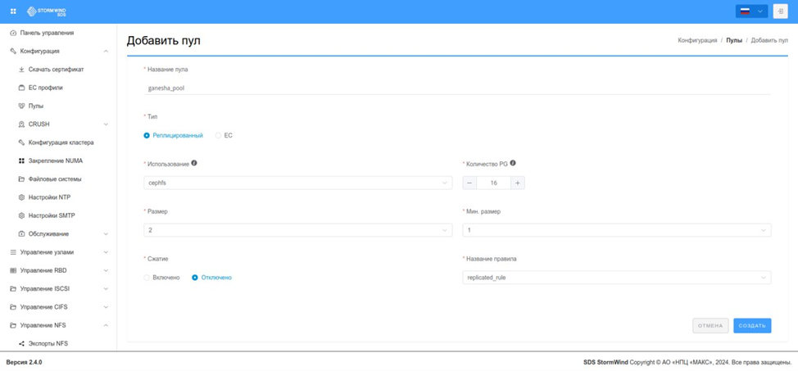Click the info icon next to Использование
Image resolution: width=798 pixels, height=371 pixels.
(x=194, y=164)
